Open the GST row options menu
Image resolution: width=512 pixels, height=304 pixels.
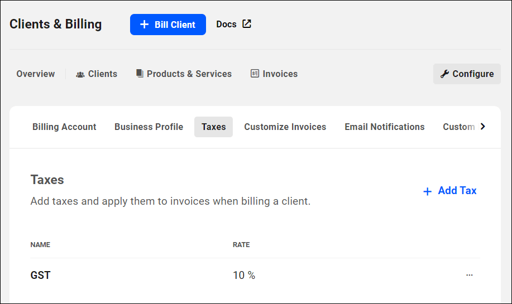470,275
